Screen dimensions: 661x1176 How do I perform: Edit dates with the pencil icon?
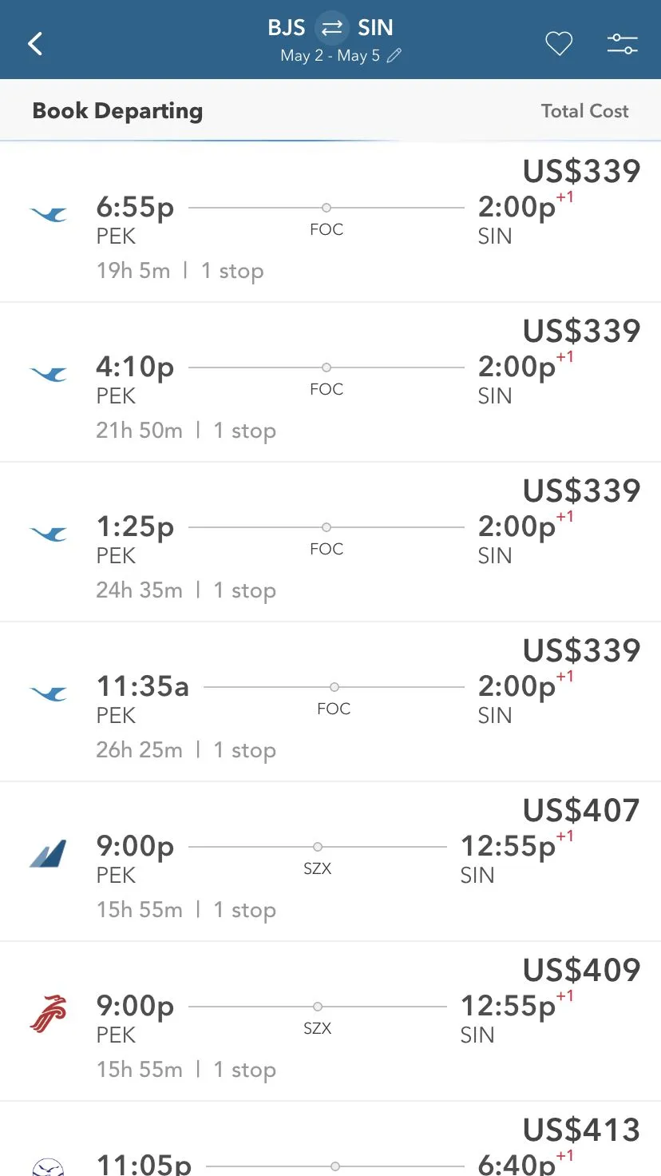pos(394,56)
